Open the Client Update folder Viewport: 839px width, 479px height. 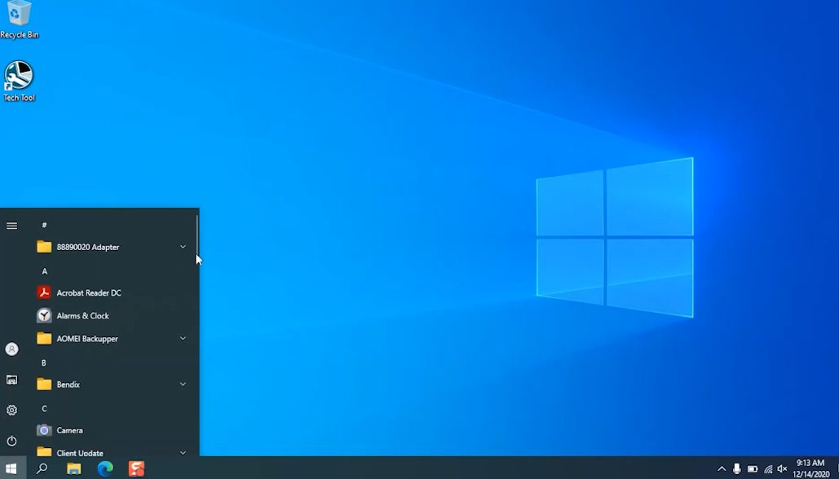pyautogui.click(x=112, y=450)
